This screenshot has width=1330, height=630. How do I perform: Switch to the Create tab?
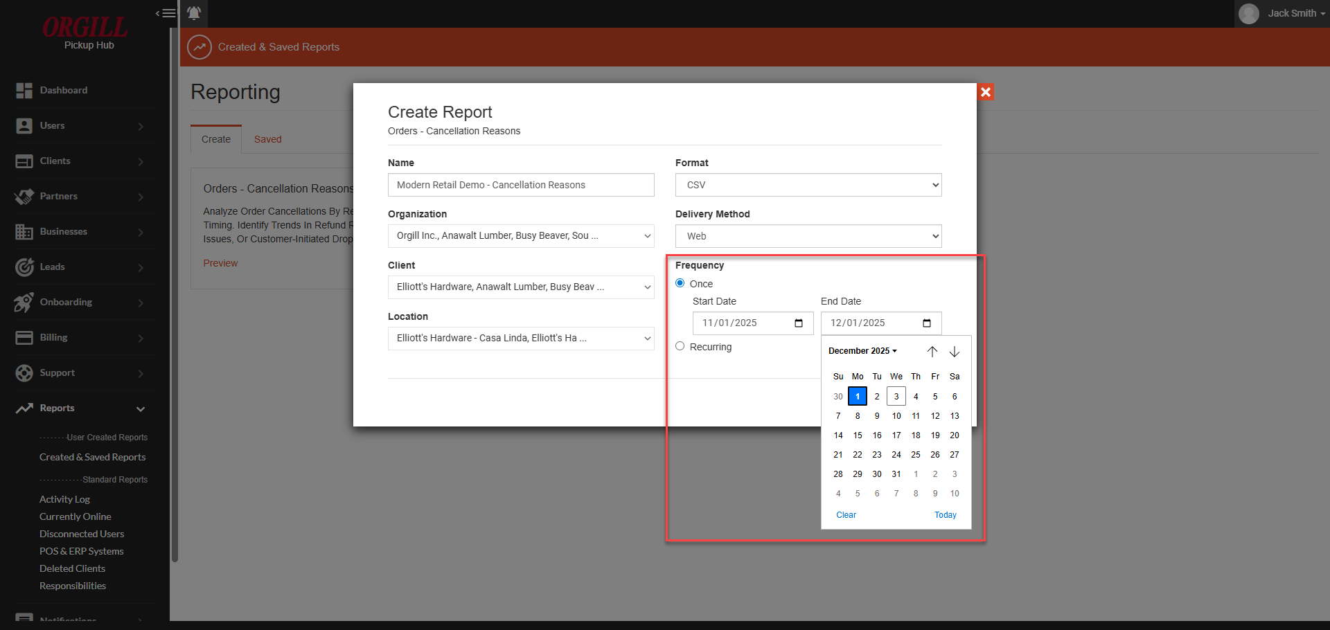216,139
